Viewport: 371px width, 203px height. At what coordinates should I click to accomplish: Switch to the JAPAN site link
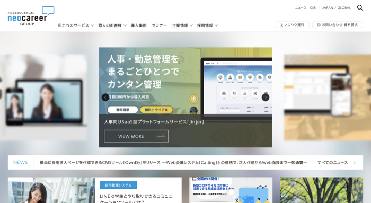tap(328, 8)
